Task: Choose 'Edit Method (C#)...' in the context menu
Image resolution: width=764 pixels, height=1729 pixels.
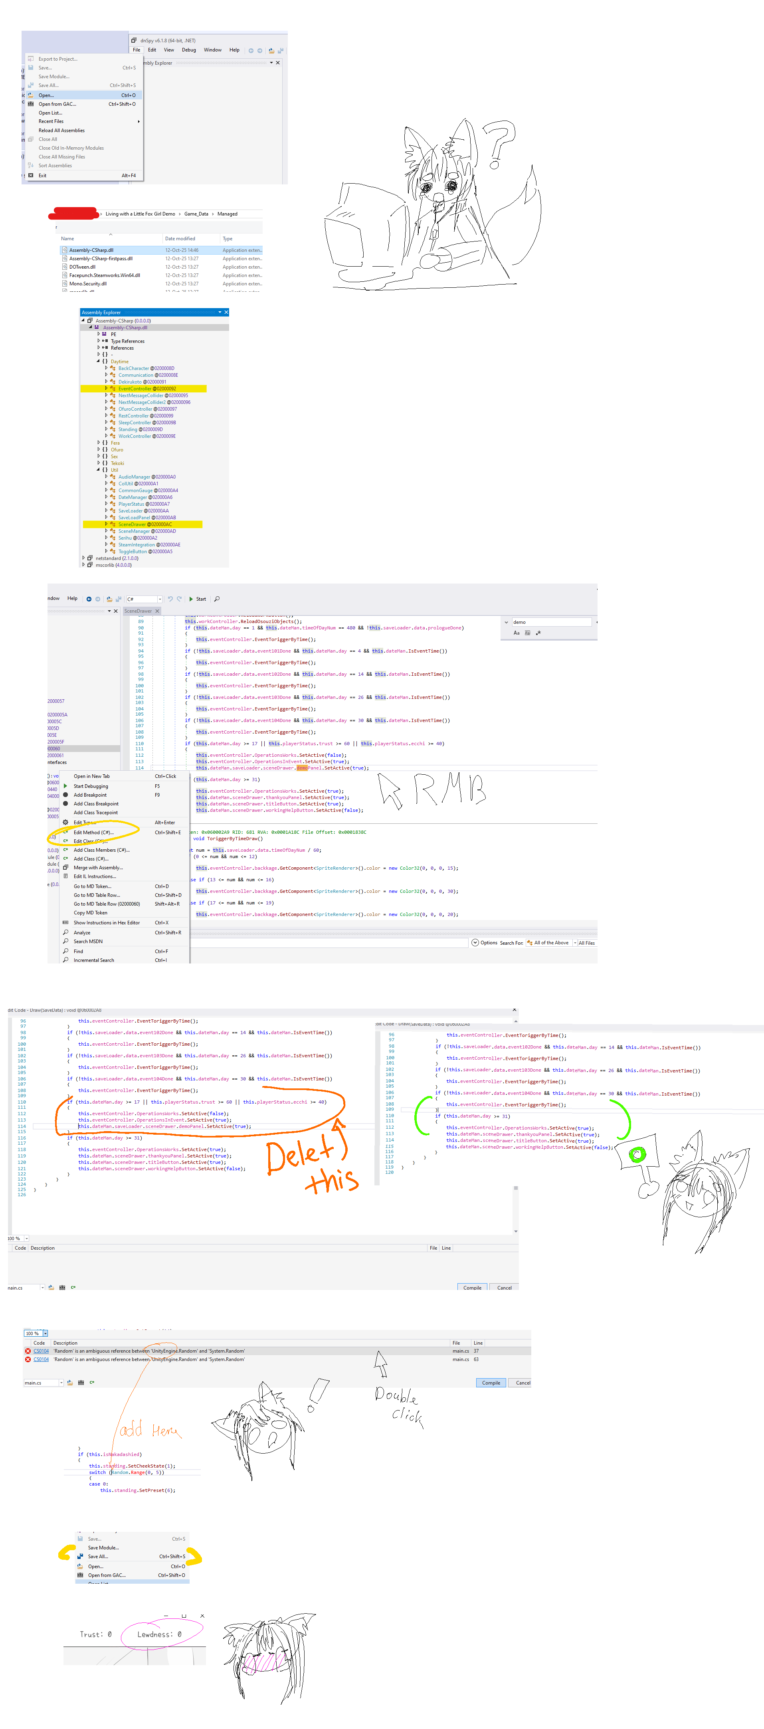Action: click(x=93, y=832)
